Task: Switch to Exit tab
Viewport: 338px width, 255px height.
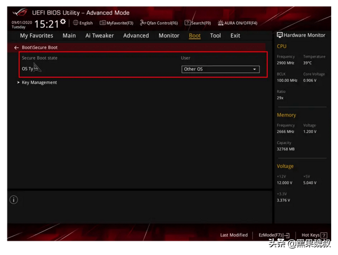Action: click(235, 35)
